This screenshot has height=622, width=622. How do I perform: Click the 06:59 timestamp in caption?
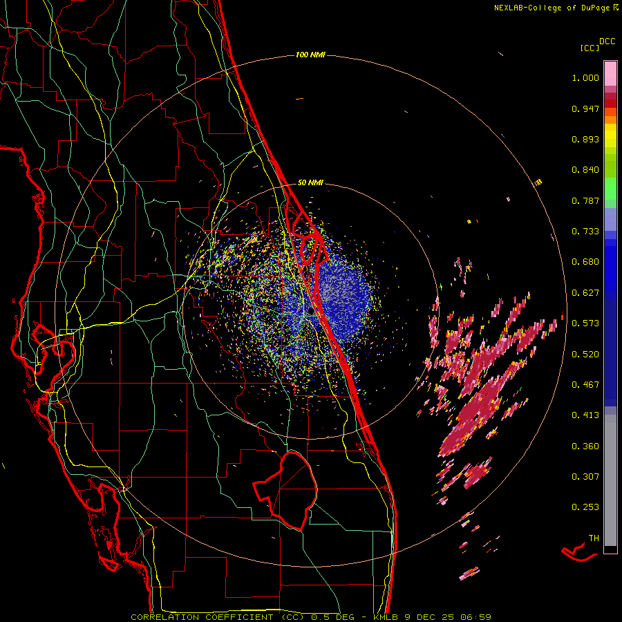475,617
